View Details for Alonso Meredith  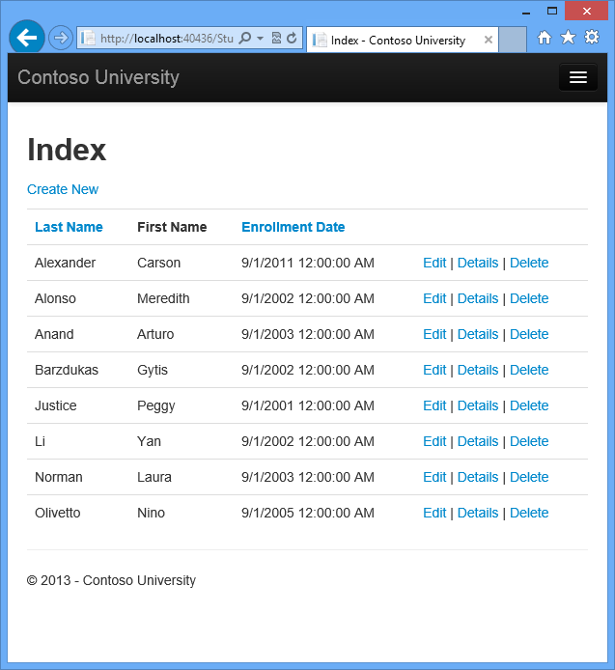(x=478, y=298)
